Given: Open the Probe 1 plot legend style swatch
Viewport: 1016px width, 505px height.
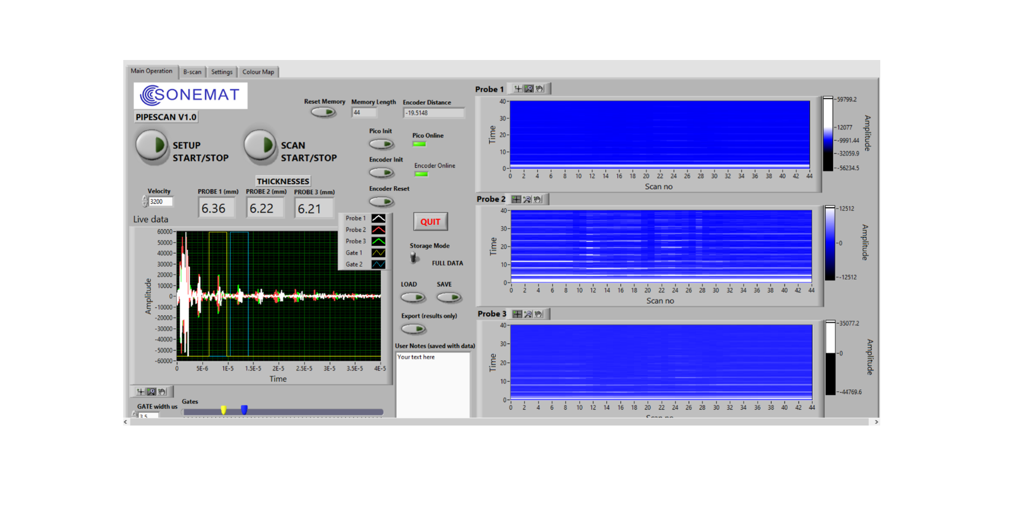Looking at the screenshot, I should [378, 218].
